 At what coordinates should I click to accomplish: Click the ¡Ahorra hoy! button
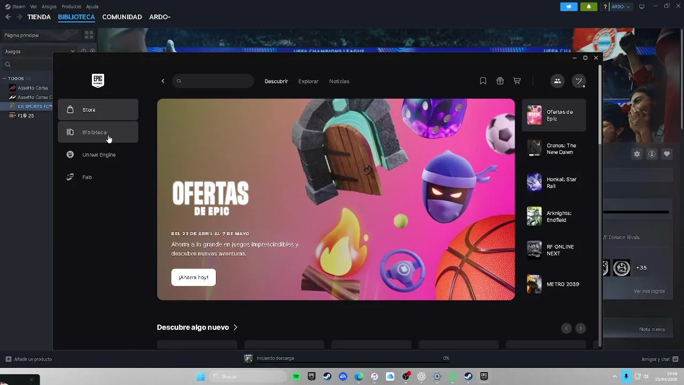coord(193,278)
